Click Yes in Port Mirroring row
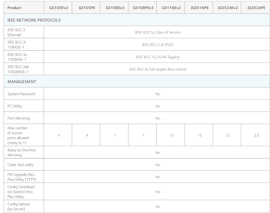The width and height of the screenshot is (270, 213). tap(158, 118)
